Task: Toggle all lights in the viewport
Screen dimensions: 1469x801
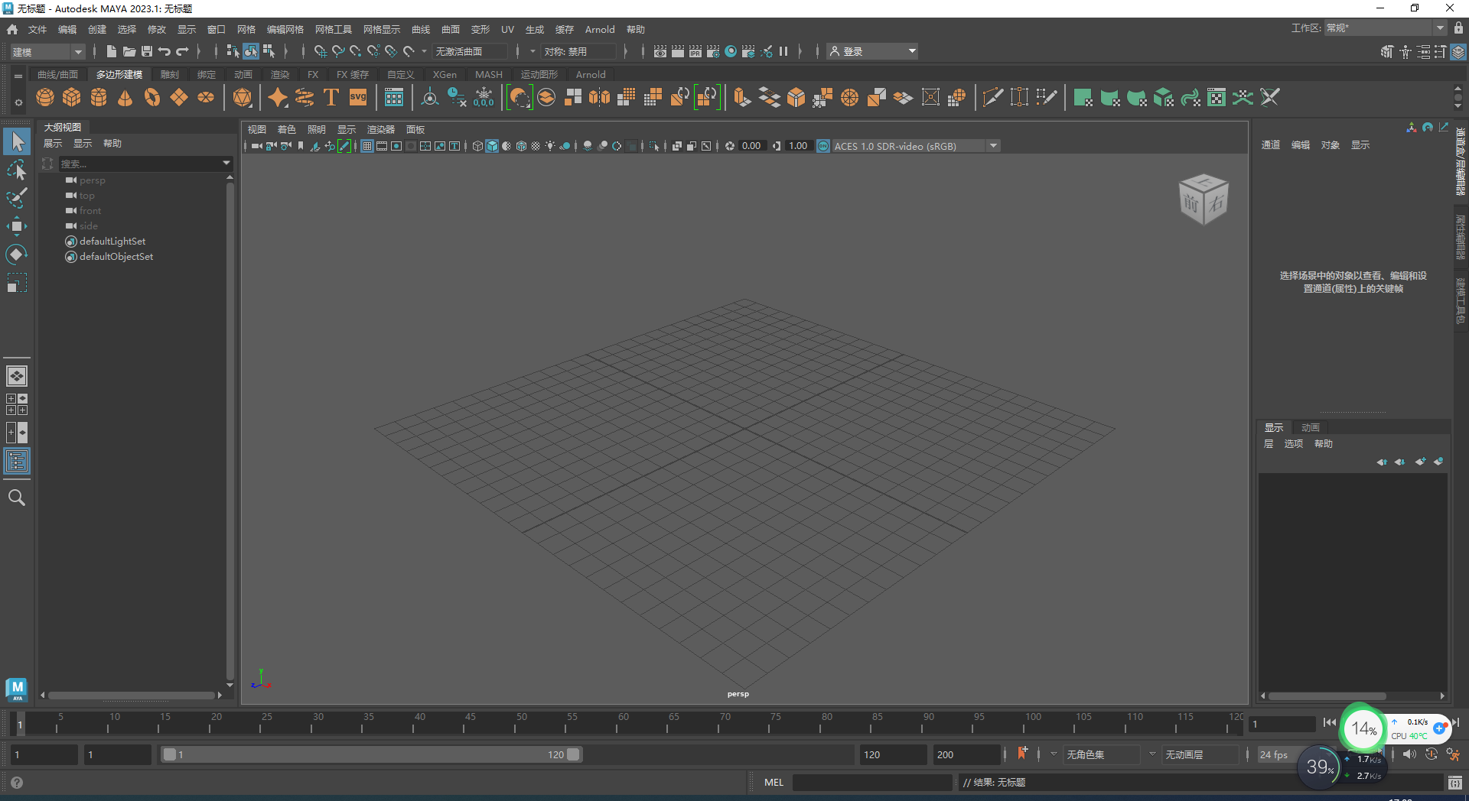Action: click(x=549, y=146)
